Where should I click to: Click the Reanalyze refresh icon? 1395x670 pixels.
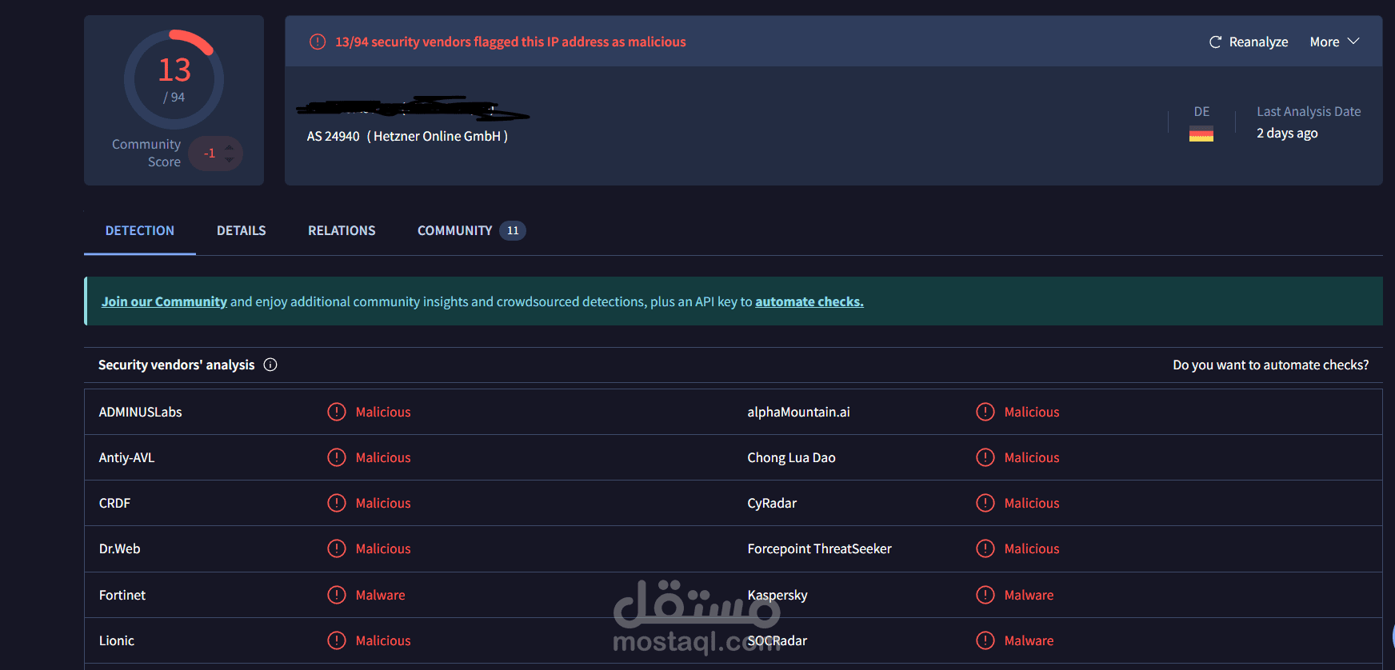[x=1215, y=42]
